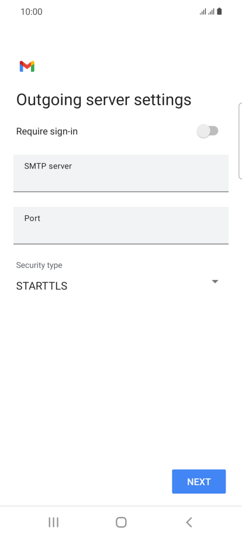Click the Gmail logo icon
242x538 pixels.
coord(27,67)
